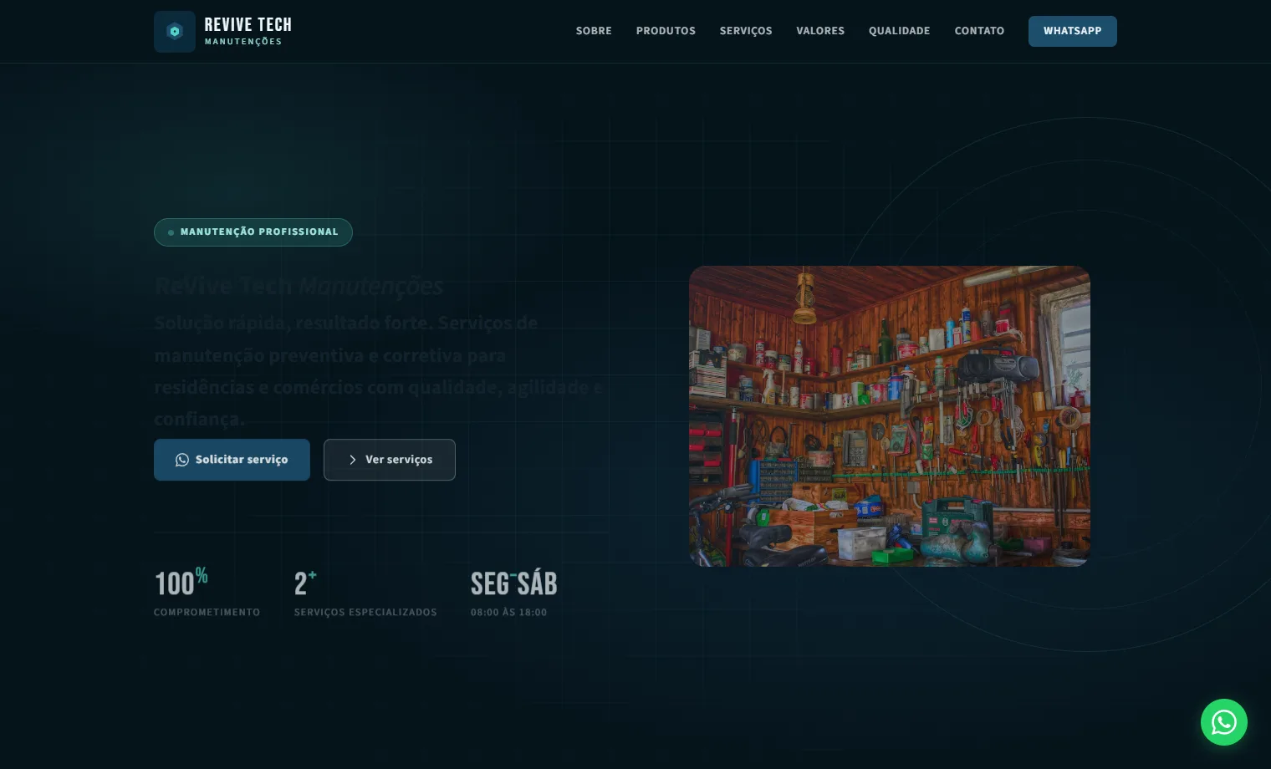Navigate to SERVIÇOS in the header
The width and height of the screenshot is (1271, 769).
coord(746,31)
